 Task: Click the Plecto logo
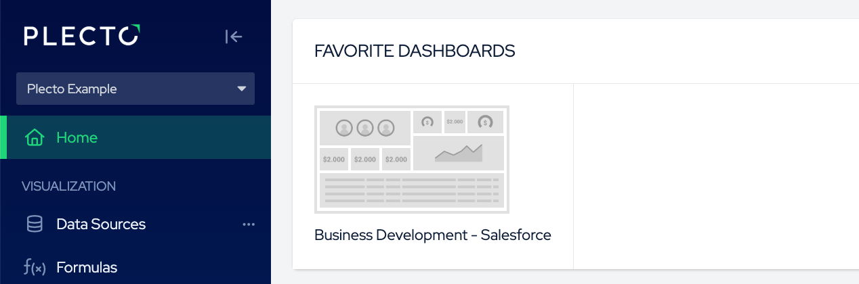(x=82, y=36)
